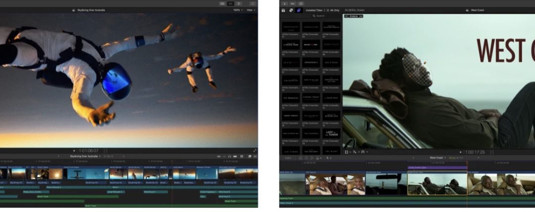Open the Installed Titles dropdown
Viewport: 535px width, 212px height.
point(315,10)
